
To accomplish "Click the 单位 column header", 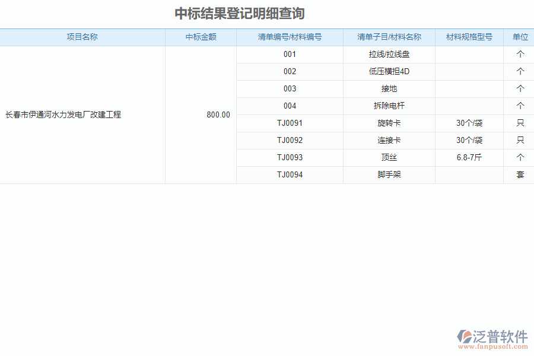I will coord(519,36).
